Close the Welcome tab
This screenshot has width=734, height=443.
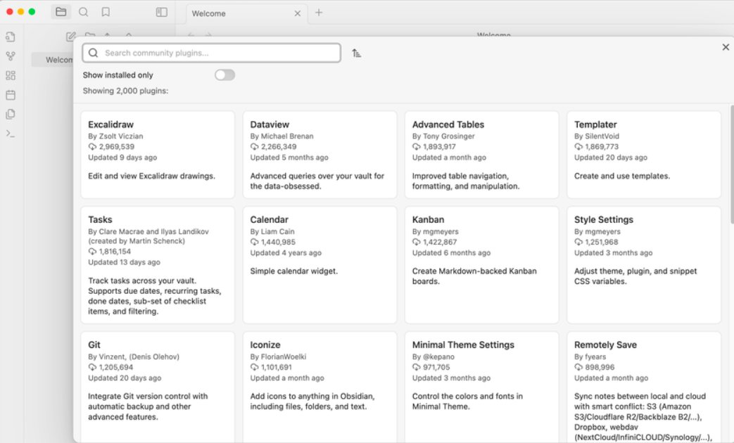coord(297,13)
